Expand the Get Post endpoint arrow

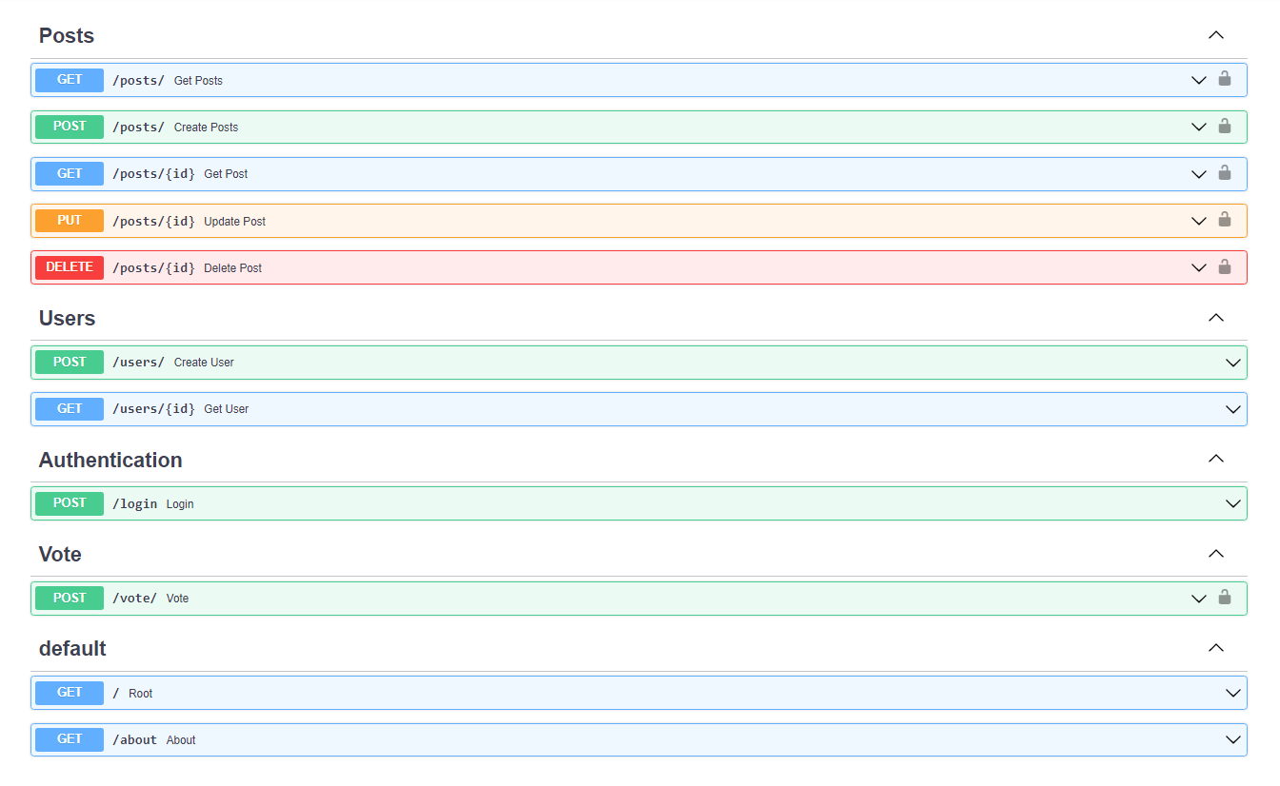point(1199,174)
